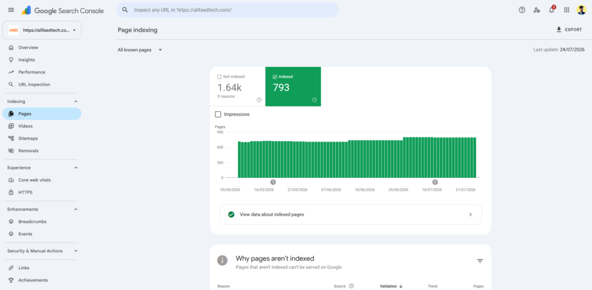
Task: Open the notifications bell
Action: click(x=552, y=10)
